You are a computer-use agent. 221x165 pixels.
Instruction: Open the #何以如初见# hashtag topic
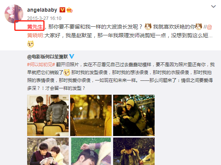coord(41,65)
